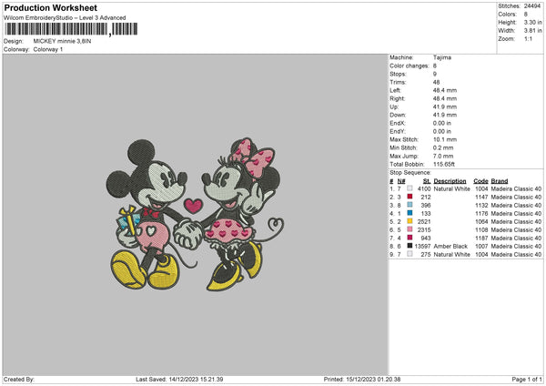The width and height of the screenshot is (546, 386).
Task: Click stitch count '13597' in stop row 8
Action: [x=423, y=247]
